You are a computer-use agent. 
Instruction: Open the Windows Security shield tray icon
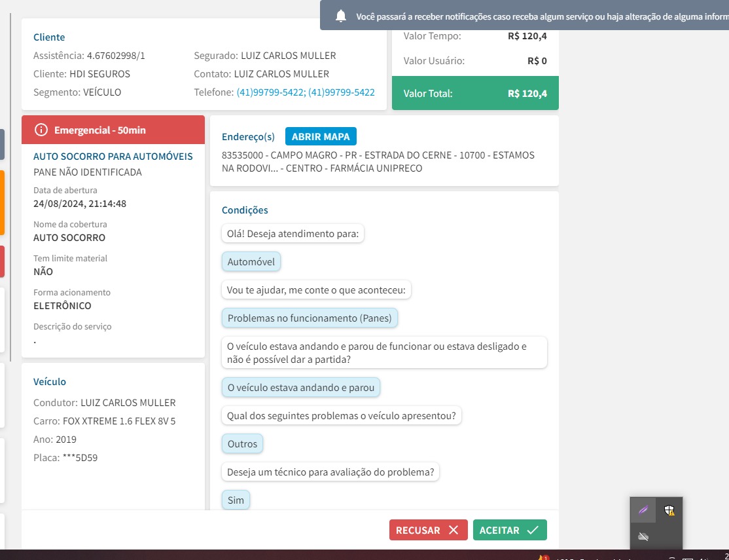[669, 510]
